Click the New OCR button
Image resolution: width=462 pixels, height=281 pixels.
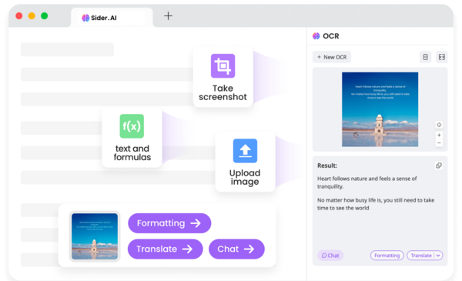[x=332, y=57]
